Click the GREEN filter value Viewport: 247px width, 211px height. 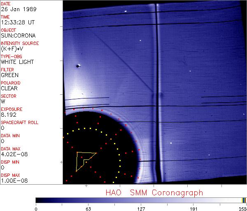[x=9, y=75]
